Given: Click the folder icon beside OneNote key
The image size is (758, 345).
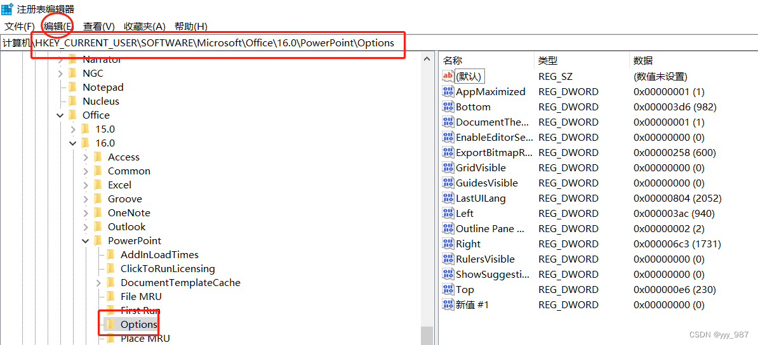Looking at the screenshot, I should pyautogui.click(x=98, y=213).
